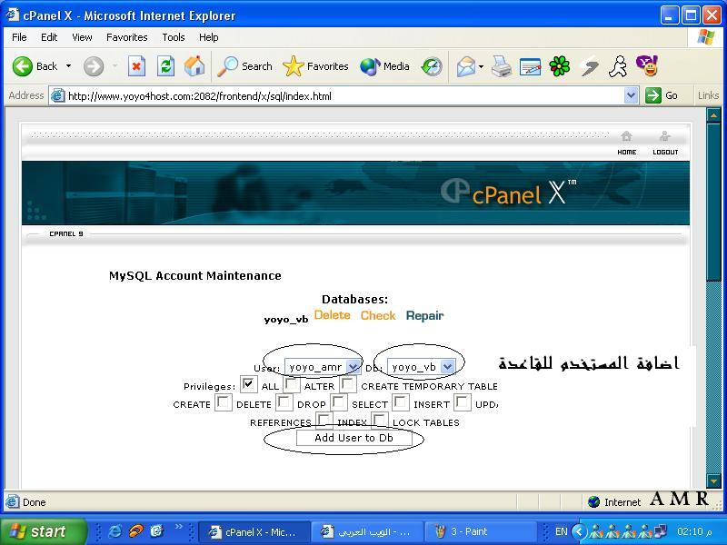This screenshot has width=727, height=545.
Task: Uncheck the ALL privileges checkbox
Action: tap(248, 384)
